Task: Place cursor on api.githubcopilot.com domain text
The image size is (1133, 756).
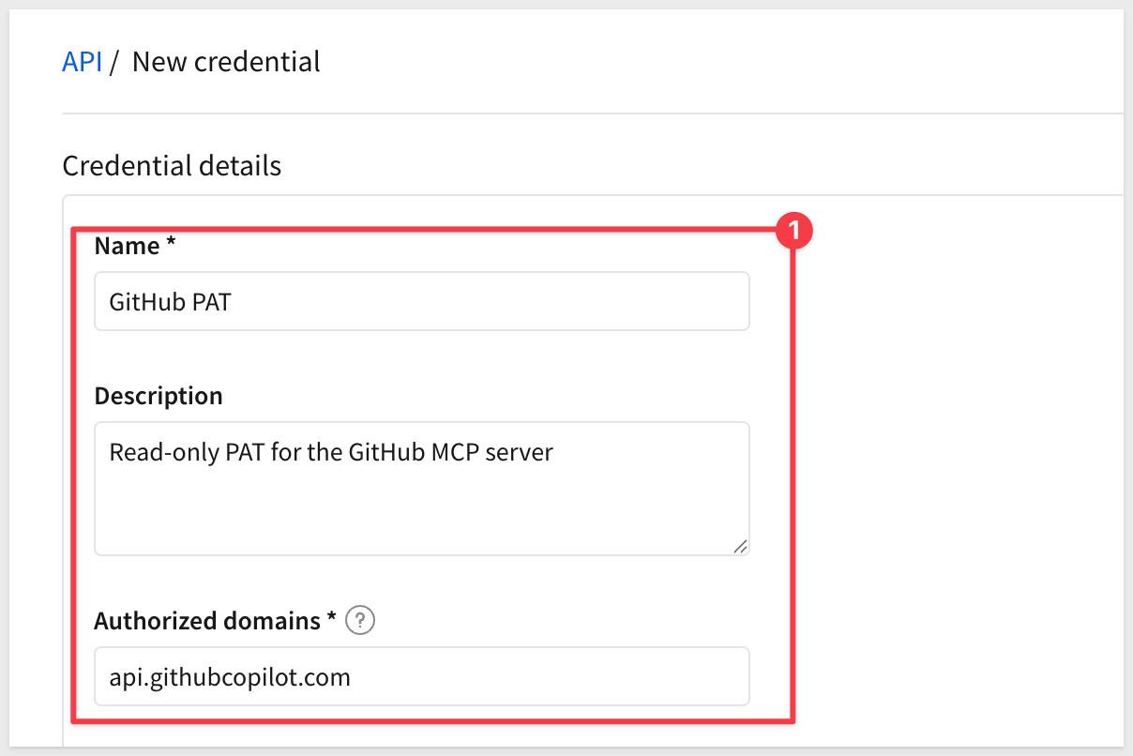Action: tap(230, 677)
